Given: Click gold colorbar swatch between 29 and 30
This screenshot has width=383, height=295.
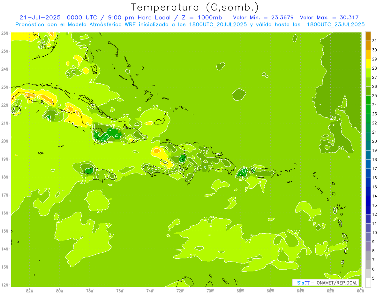Looking at the screenshot, I should coord(368,54).
